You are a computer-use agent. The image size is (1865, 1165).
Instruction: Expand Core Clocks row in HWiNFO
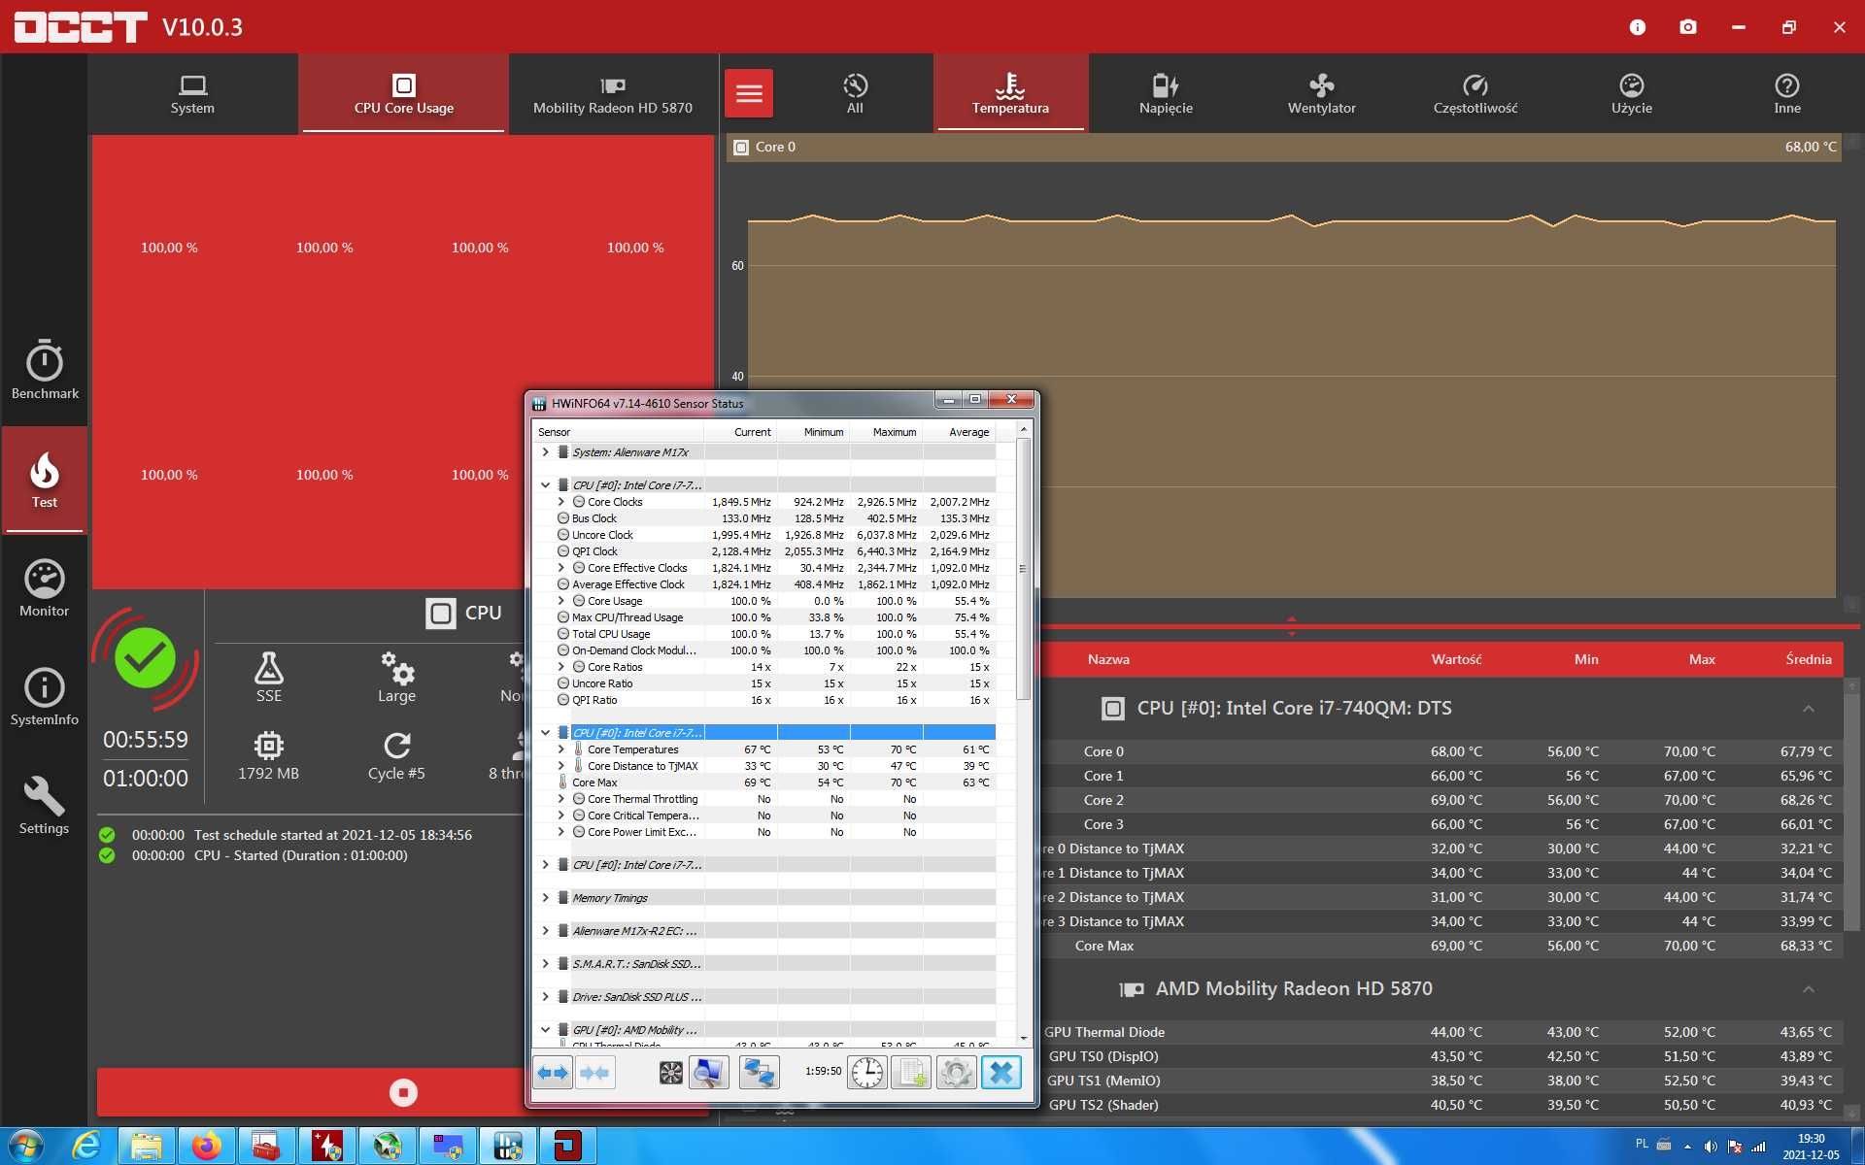[x=560, y=502]
